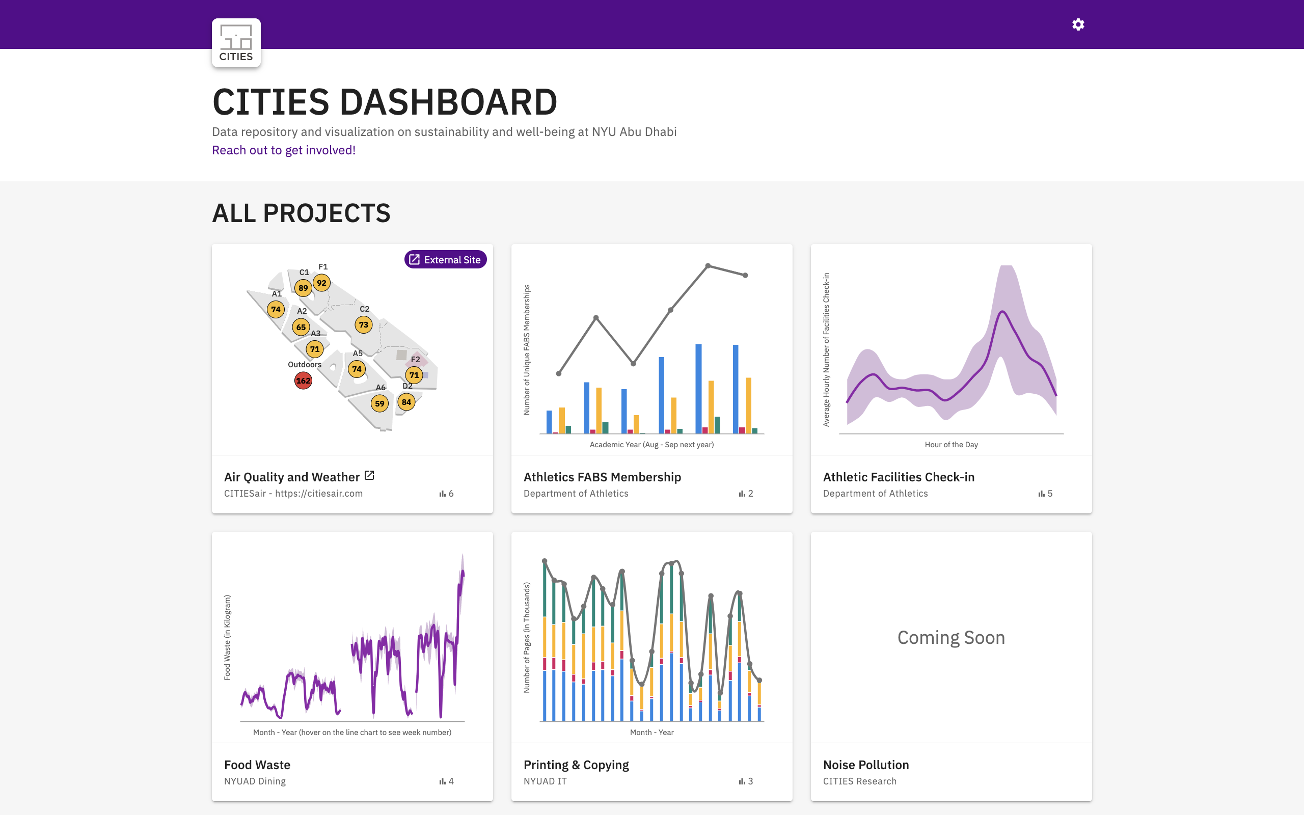Click the CITIES DASHBOARD heading

(x=385, y=102)
